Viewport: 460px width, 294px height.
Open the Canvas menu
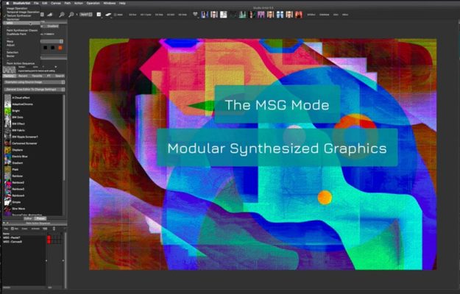[x=56, y=3]
